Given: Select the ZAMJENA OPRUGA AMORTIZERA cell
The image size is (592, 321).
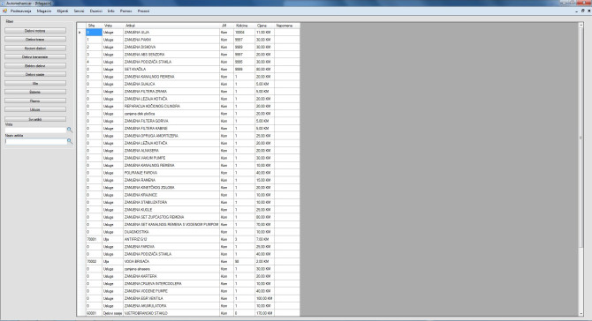Looking at the screenshot, I should pos(171,136).
